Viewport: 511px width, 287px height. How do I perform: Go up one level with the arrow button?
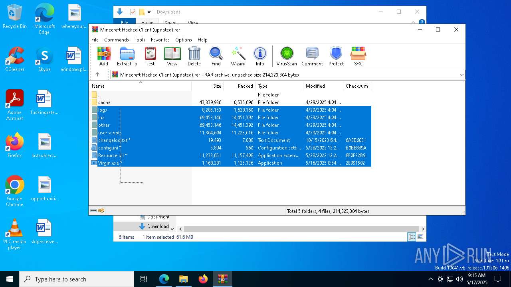pos(97,75)
